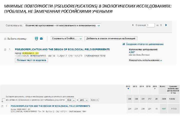
Task: Check the 'Выбрать страницу' checkbox
Action: pos(5,39)
